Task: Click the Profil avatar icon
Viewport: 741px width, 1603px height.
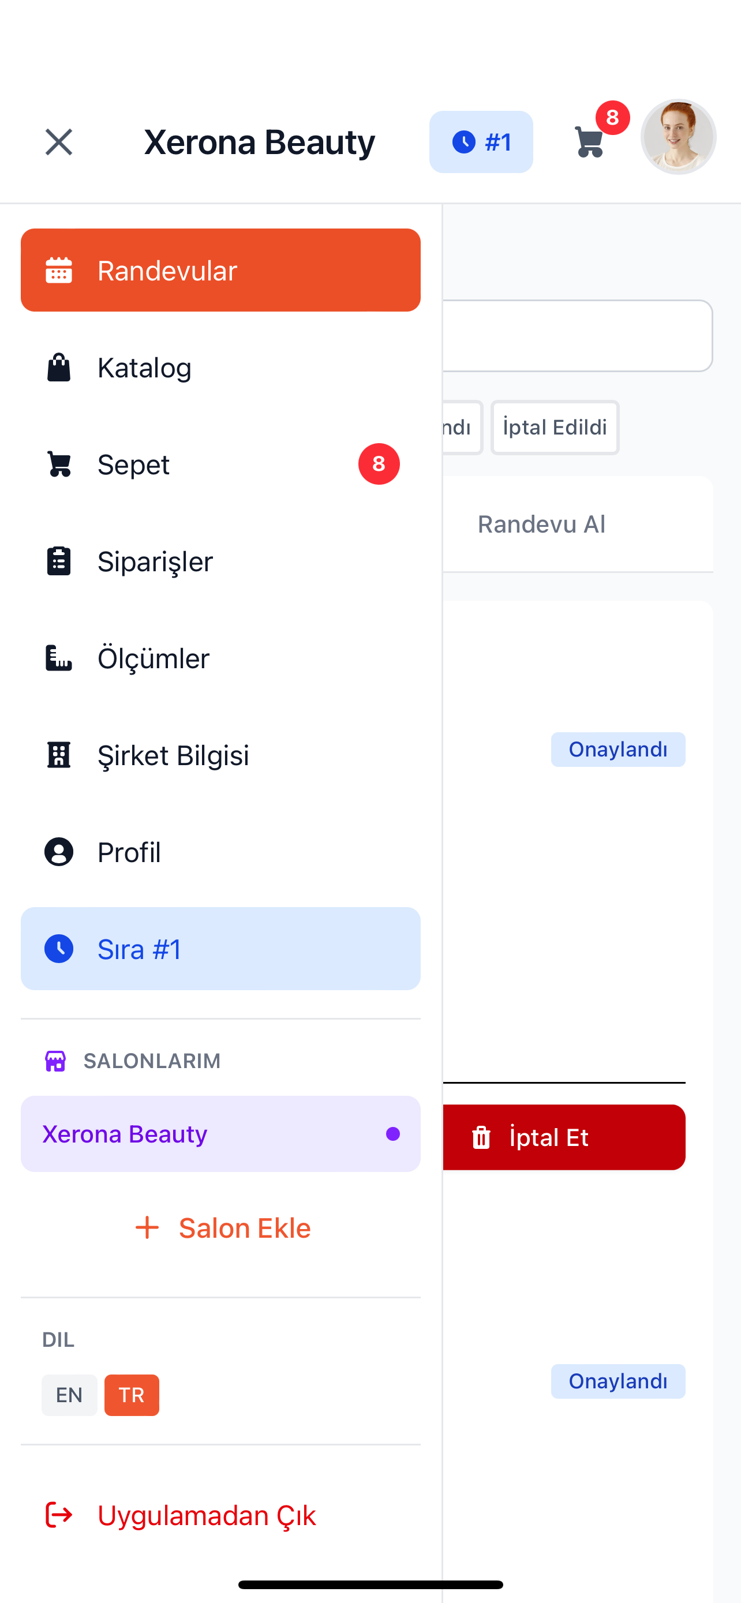Action: 59,852
